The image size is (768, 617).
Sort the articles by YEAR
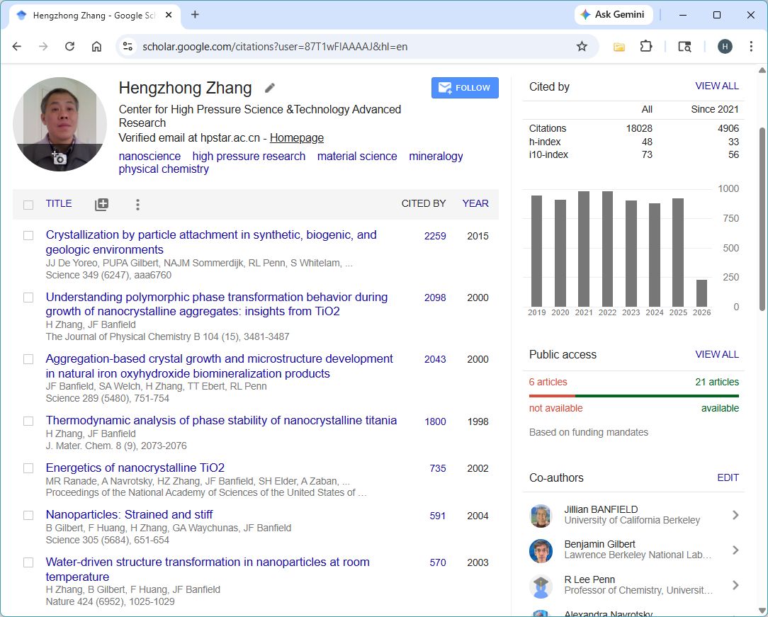tap(475, 203)
